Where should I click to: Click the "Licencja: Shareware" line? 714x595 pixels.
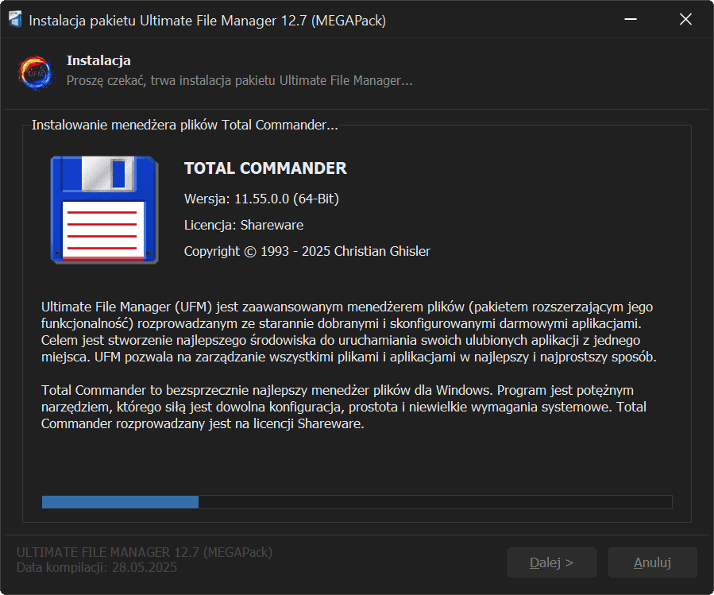[243, 225]
